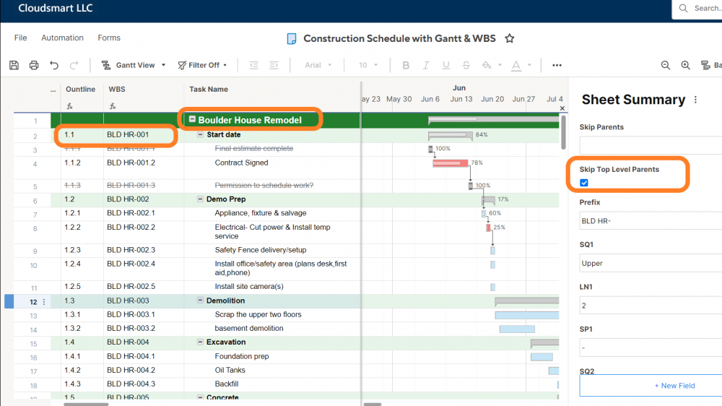Screen dimensions: 722x406
Task: Favorite the sheet with the star icon
Action: [x=509, y=38]
